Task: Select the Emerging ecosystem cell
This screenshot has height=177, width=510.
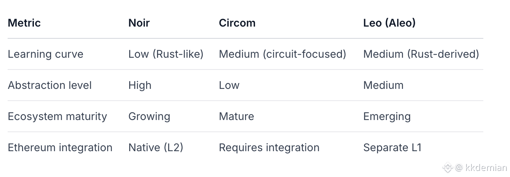Action: click(x=387, y=116)
